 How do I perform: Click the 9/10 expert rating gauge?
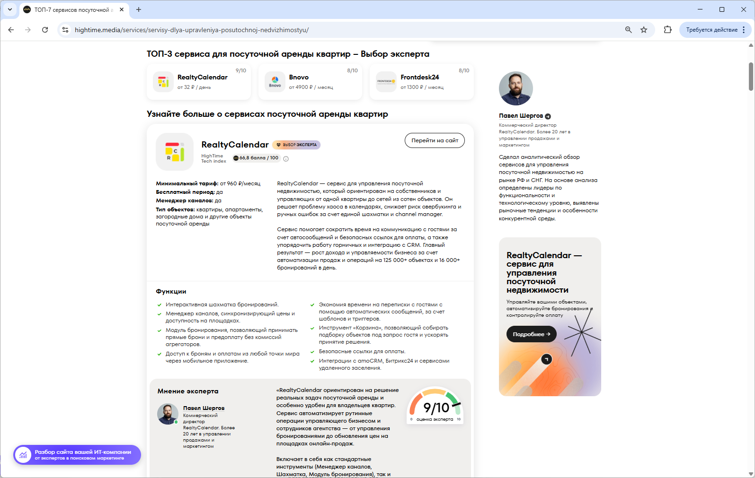(x=435, y=406)
